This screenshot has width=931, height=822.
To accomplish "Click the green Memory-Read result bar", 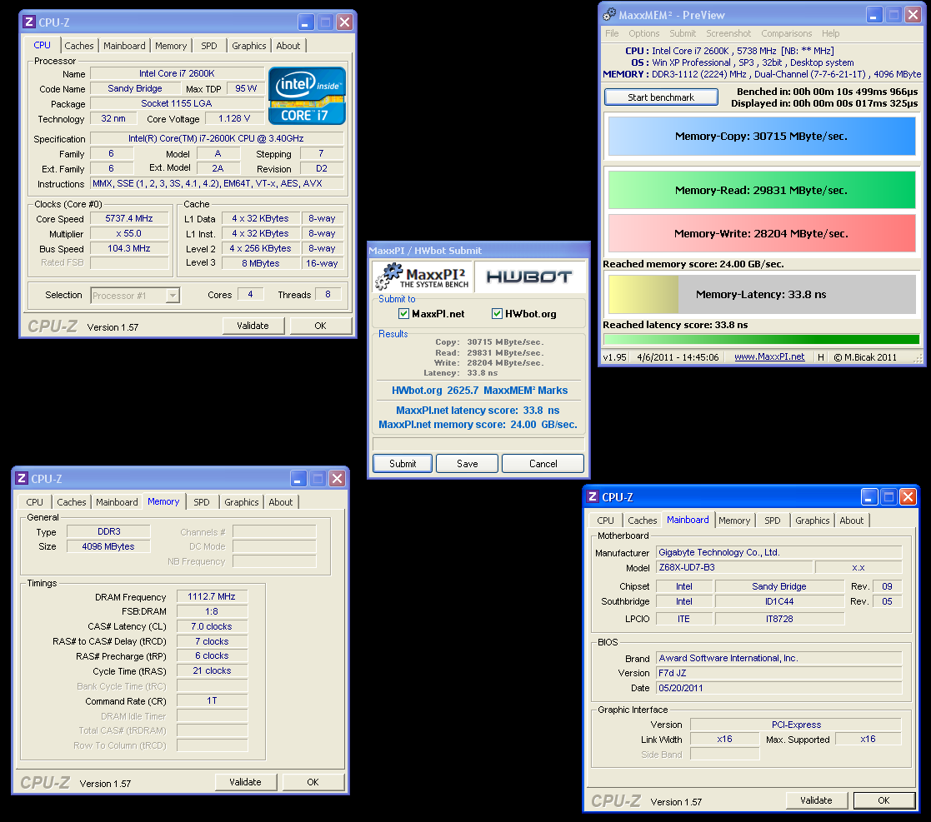I will (762, 191).
